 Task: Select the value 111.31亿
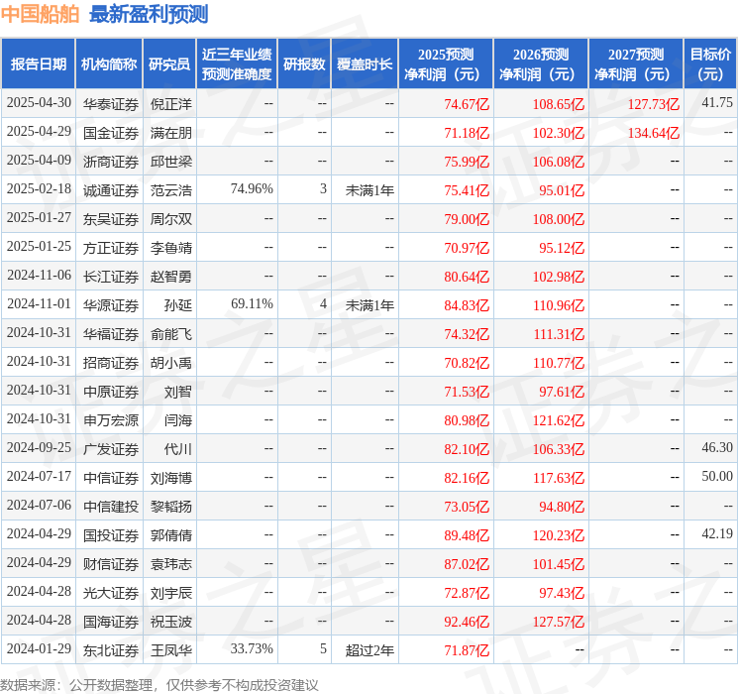[559, 334]
